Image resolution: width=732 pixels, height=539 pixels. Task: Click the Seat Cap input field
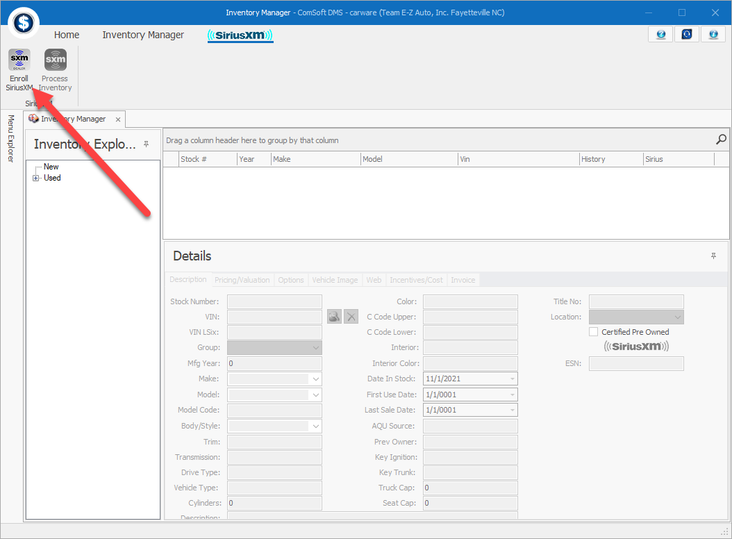click(471, 503)
